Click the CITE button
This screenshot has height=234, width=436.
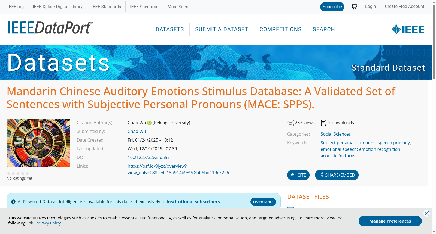(x=298, y=175)
